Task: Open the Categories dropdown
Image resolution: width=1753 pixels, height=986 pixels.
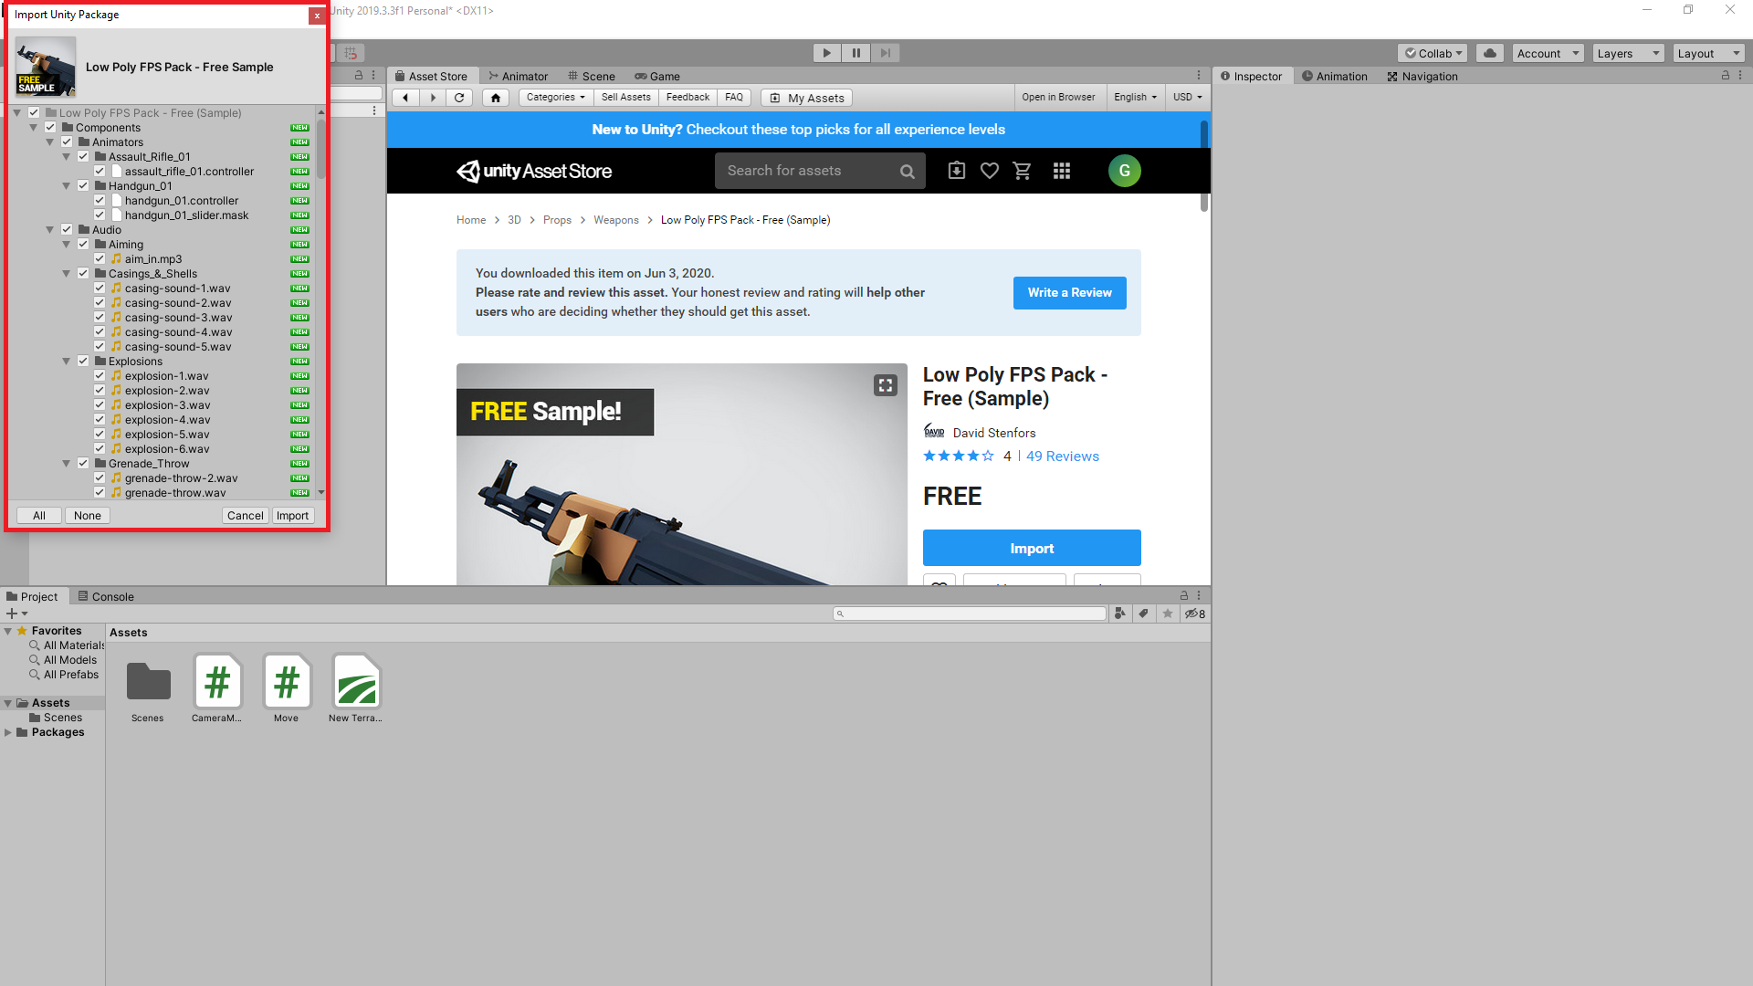Action: [555, 98]
